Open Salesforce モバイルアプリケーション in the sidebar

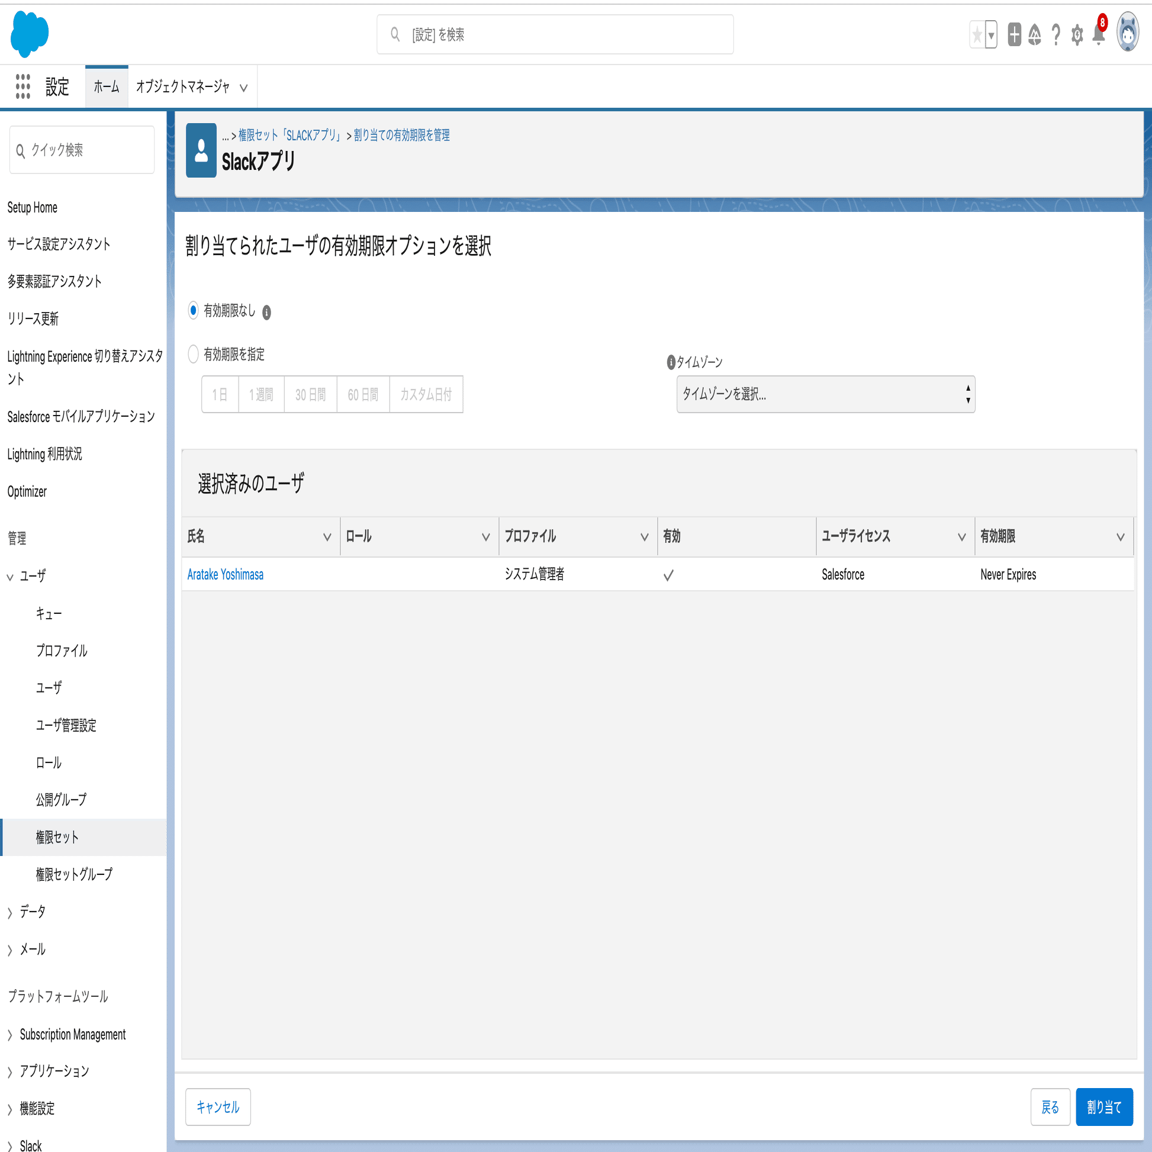[81, 416]
